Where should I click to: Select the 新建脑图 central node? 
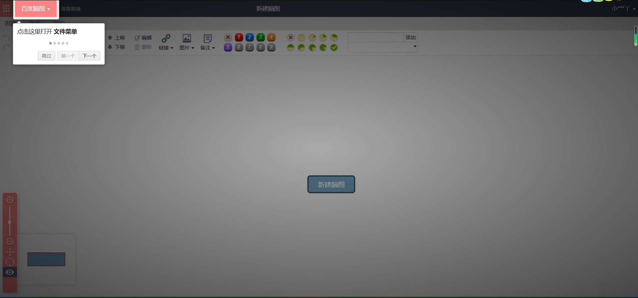pyautogui.click(x=331, y=184)
